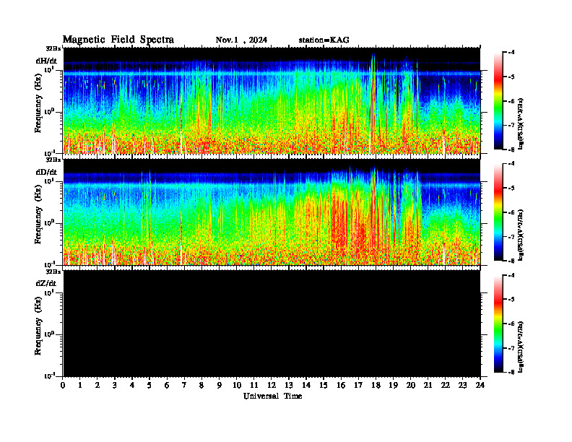The height and width of the screenshot is (442, 572).
Task: Click hour 19 on the Universal Time axis
Action: (393, 386)
